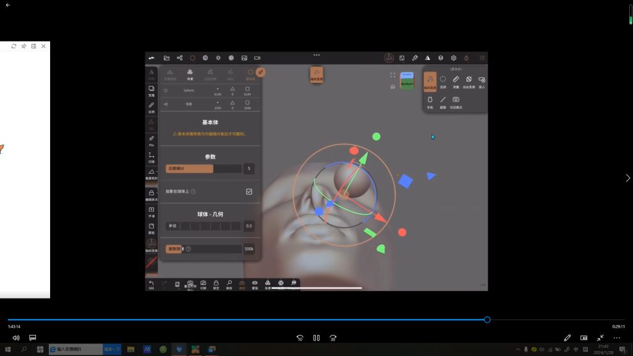Screen dimensions: 633x356
Task: Select the Measure ruler tool
Action: point(456,81)
